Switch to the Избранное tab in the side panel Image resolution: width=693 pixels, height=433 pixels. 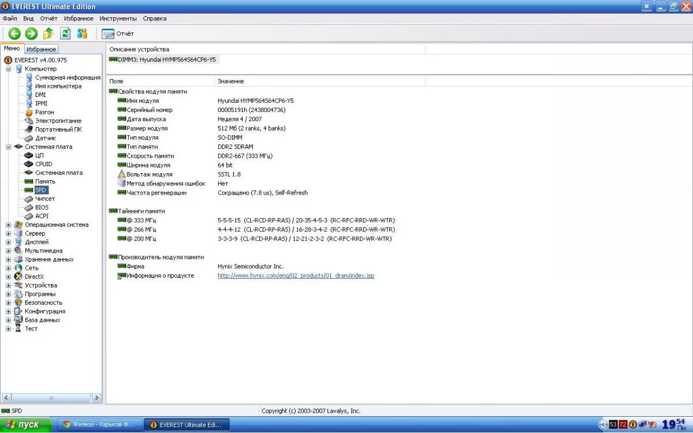pos(42,49)
